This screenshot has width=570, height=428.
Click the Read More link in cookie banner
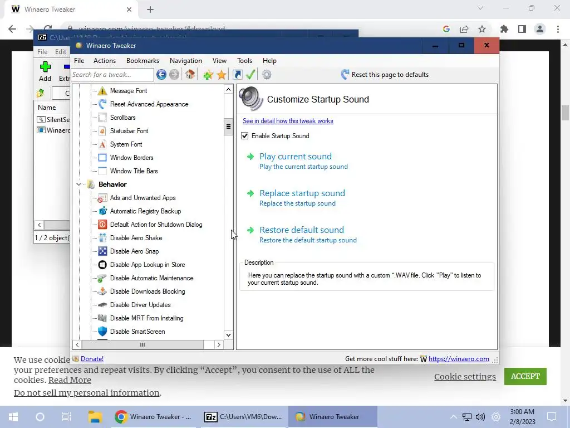(x=70, y=380)
